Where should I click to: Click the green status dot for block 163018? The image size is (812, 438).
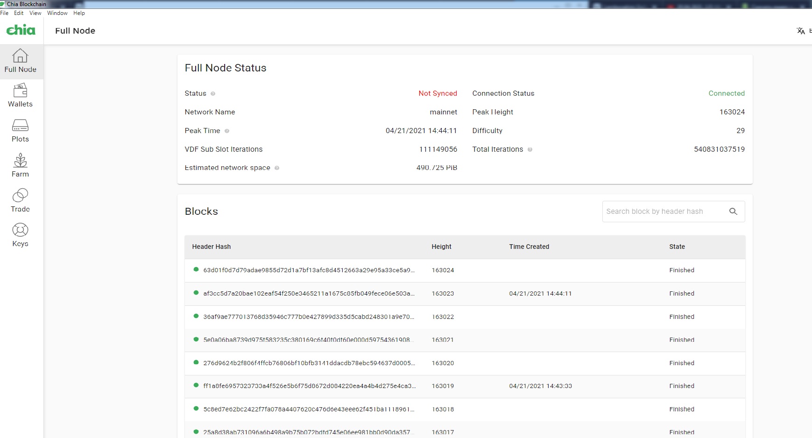point(196,409)
